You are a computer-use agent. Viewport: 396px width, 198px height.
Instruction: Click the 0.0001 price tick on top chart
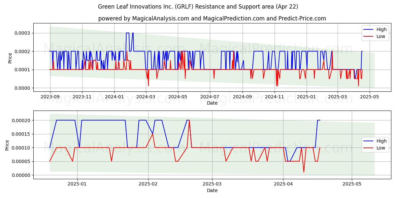tap(23, 70)
